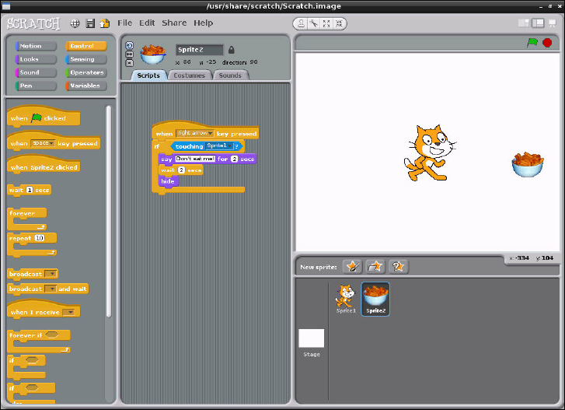Select the Duplicate stamp tool
Image resolution: width=565 pixels, height=410 pixels.
coord(300,23)
